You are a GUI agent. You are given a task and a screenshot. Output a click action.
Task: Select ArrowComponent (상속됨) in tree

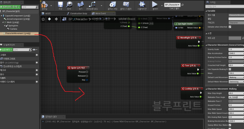tap(18, 19)
